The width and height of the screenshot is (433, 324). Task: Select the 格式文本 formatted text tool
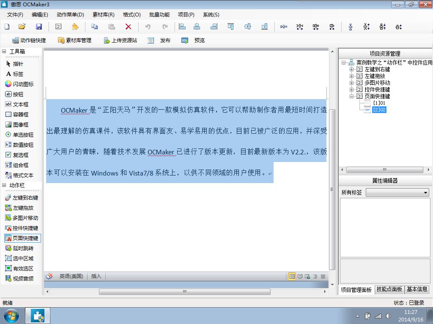click(19, 175)
